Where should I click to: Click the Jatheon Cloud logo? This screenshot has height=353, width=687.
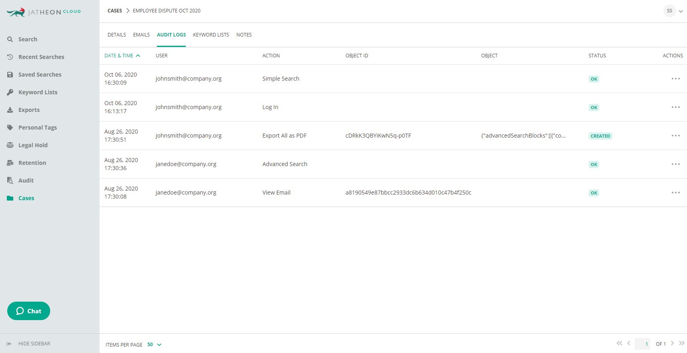(x=44, y=12)
